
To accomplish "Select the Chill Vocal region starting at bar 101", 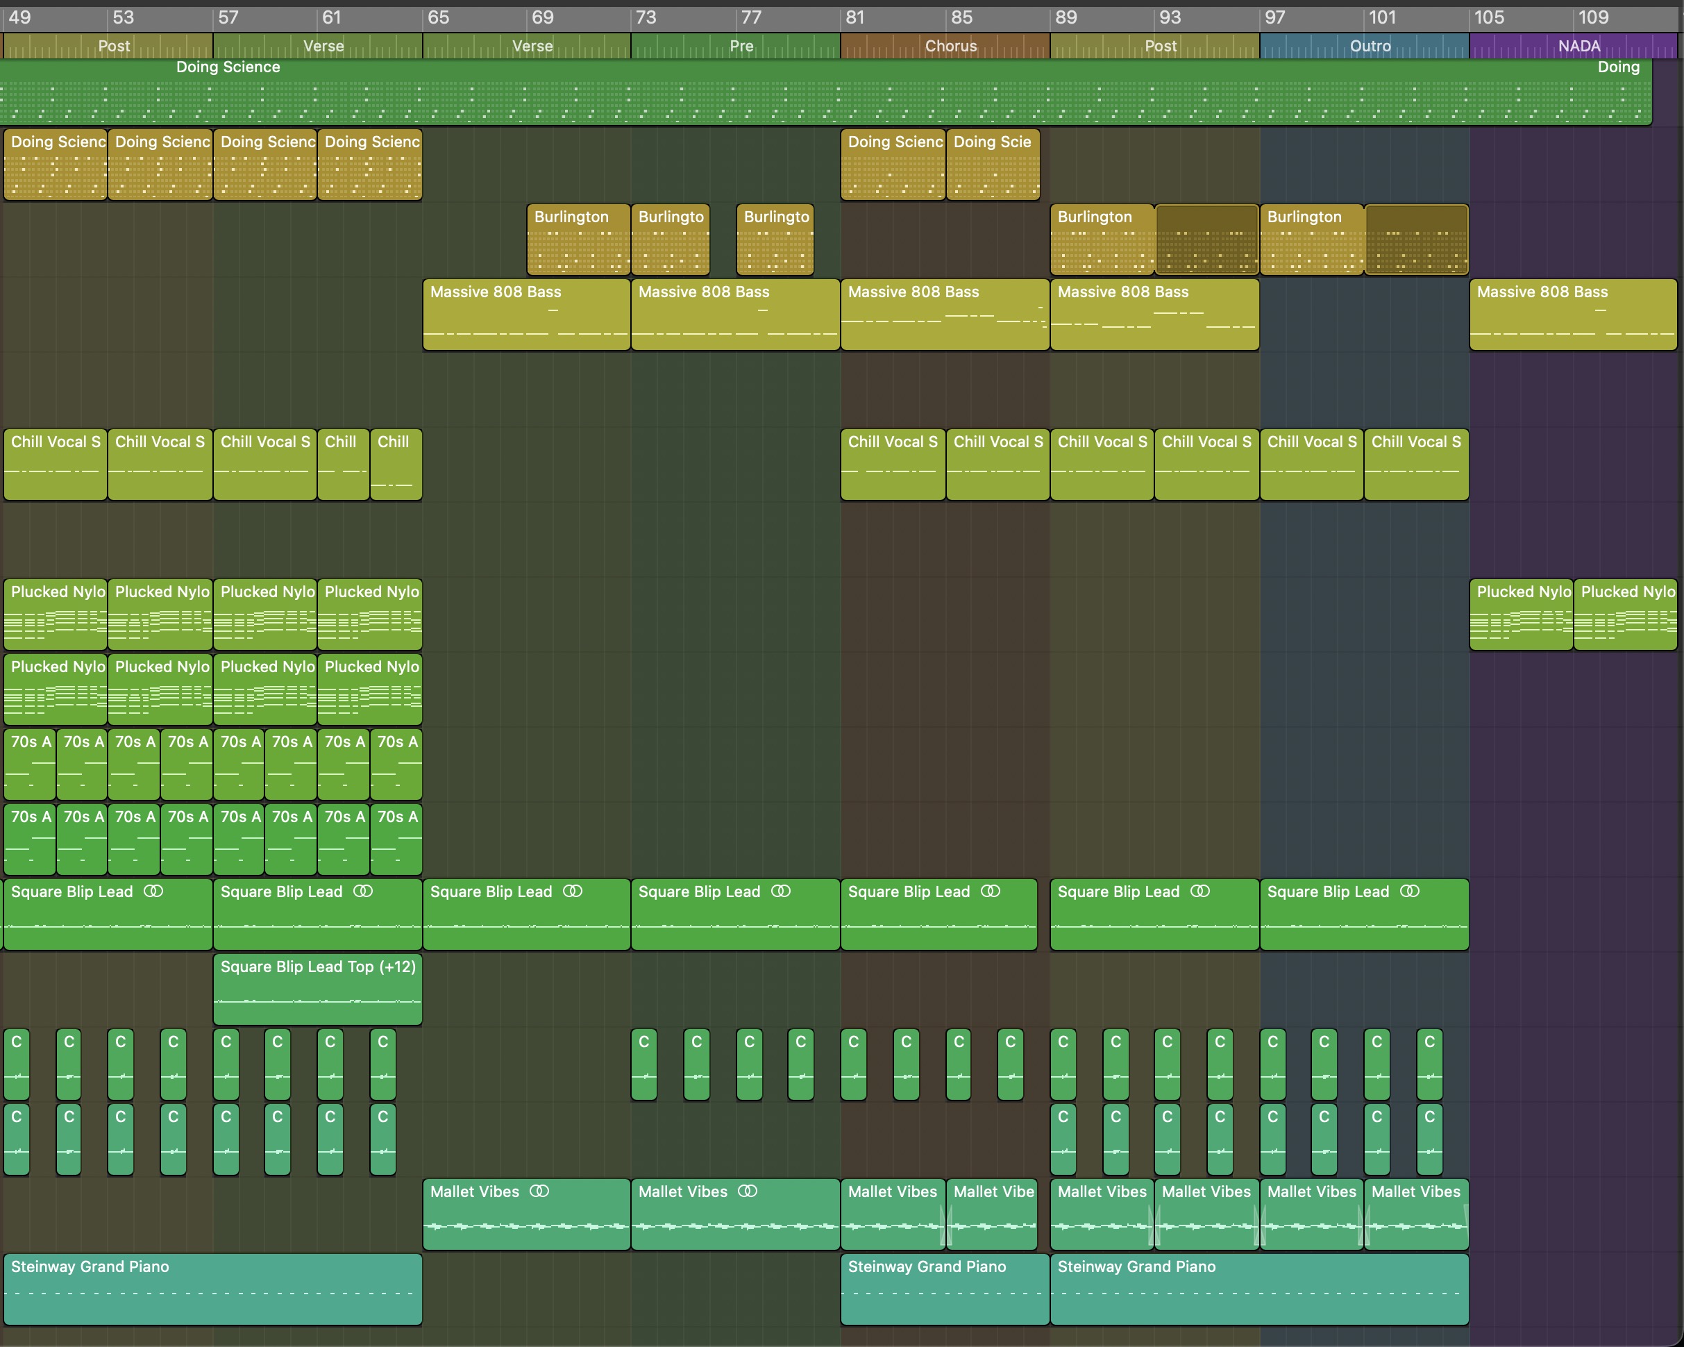I will 1417,464.
